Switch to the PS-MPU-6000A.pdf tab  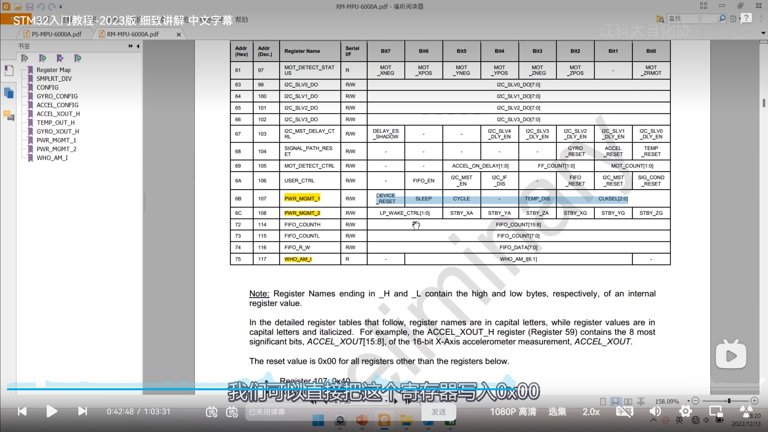(56, 34)
